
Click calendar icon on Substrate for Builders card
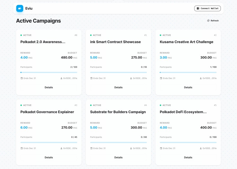tap(91, 148)
